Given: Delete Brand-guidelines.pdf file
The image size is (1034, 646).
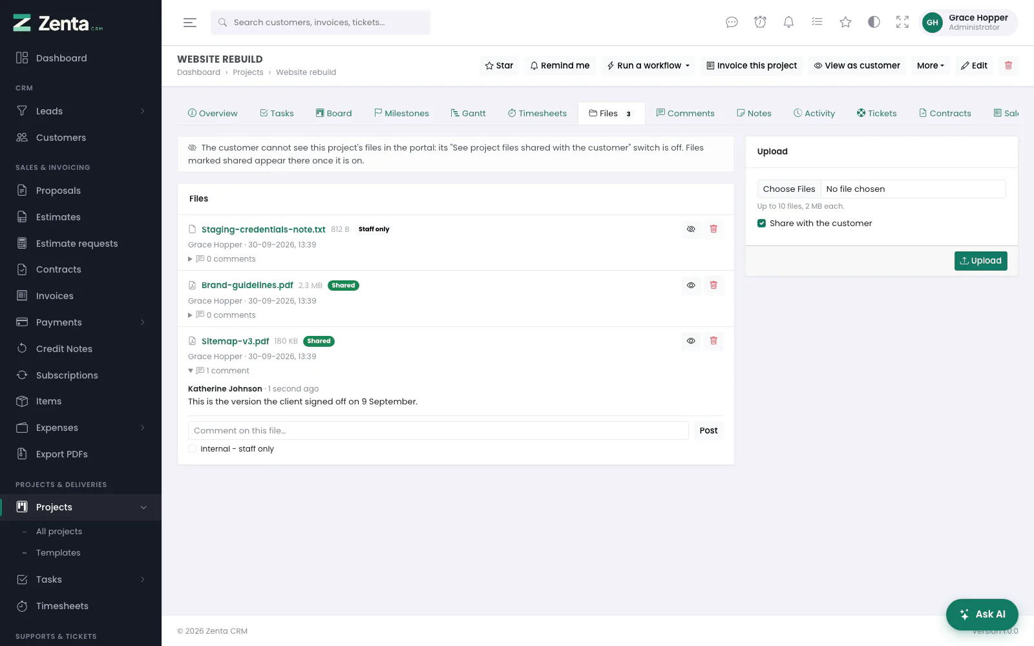Looking at the screenshot, I should [x=713, y=286].
